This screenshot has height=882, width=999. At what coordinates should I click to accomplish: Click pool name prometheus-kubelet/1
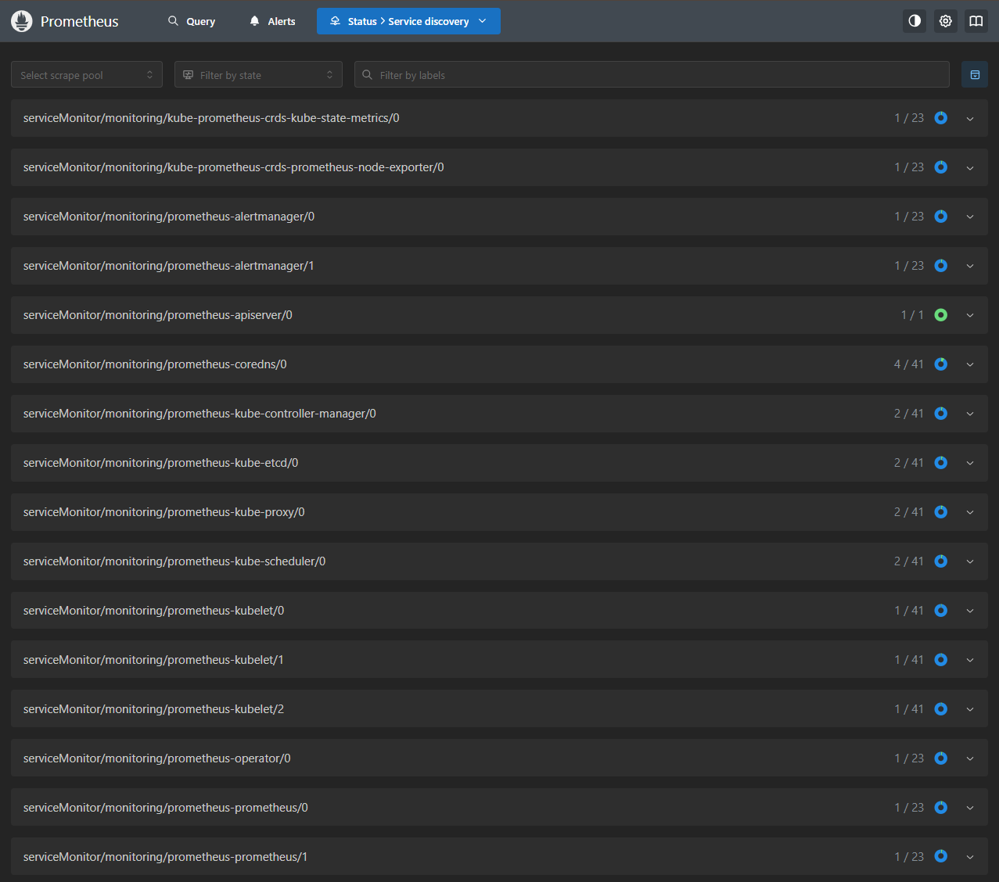coord(153,660)
